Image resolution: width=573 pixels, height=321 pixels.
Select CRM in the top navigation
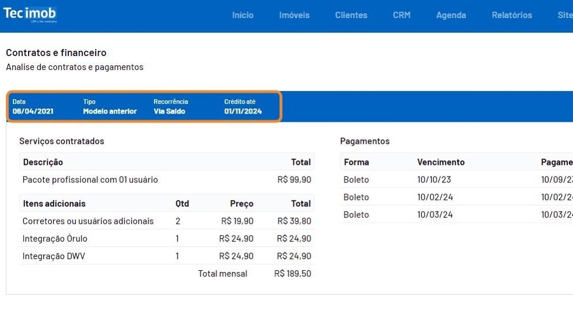pos(402,15)
